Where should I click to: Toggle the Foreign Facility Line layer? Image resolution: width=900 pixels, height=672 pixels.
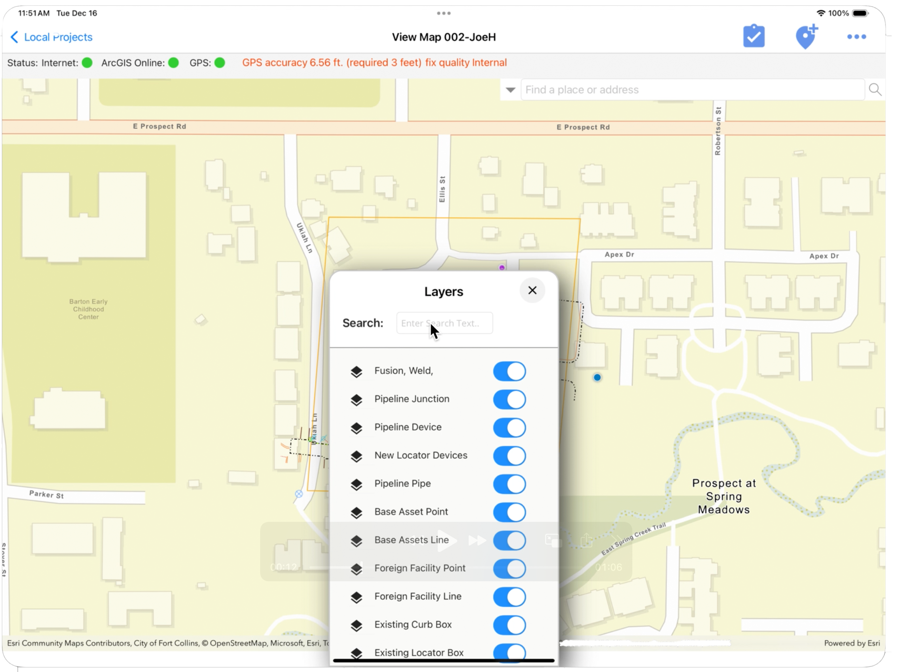(x=509, y=597)
